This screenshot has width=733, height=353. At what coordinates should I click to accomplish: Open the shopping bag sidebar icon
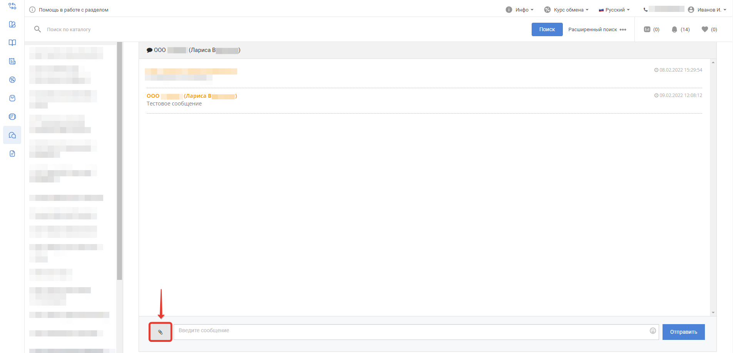click(x=12, y=98)
